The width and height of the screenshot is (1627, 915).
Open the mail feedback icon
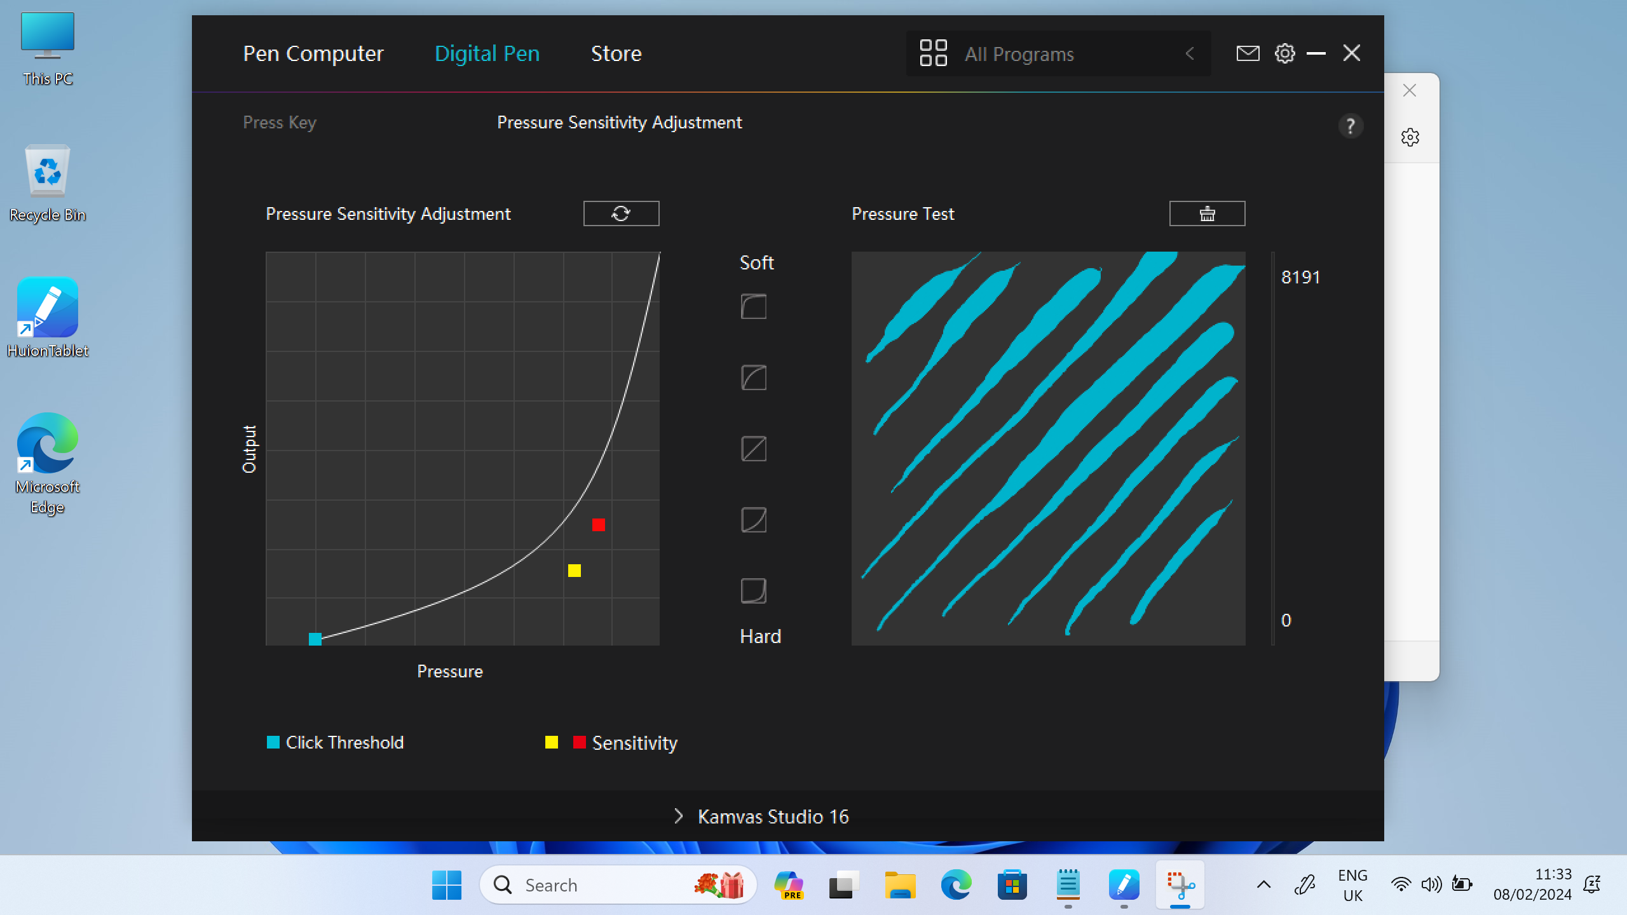[x=1248, y=53]
